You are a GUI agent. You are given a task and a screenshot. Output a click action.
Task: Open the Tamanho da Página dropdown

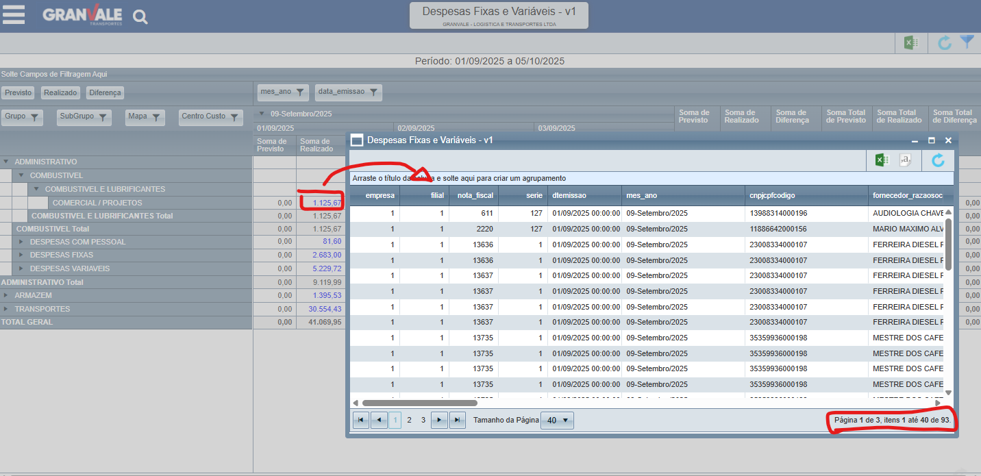[557, 421]
